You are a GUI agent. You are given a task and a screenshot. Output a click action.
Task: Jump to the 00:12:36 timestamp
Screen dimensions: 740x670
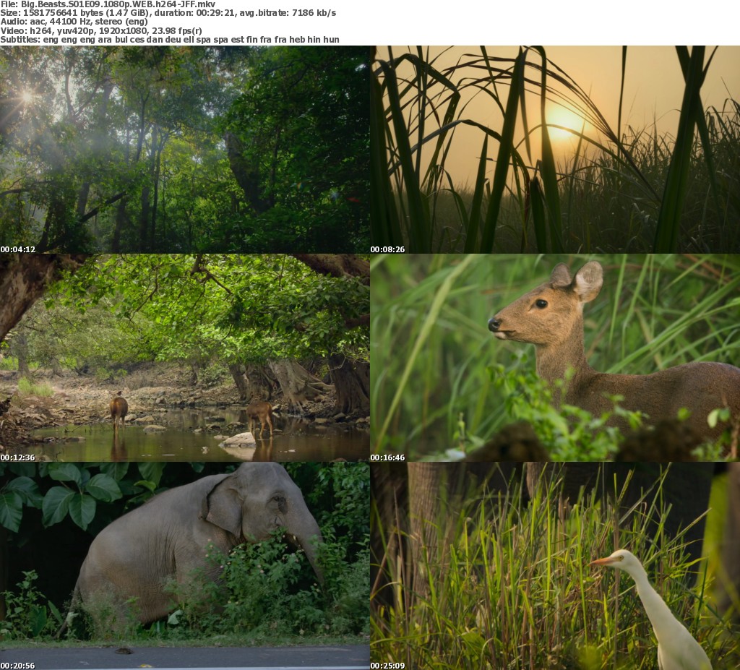click(x=18, y=458)
